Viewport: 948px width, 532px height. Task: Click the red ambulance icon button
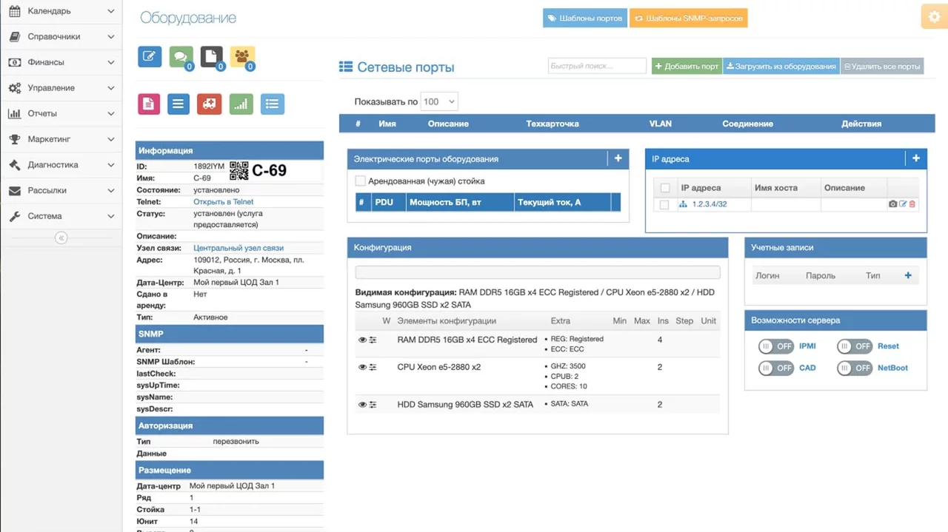[209, 104]
